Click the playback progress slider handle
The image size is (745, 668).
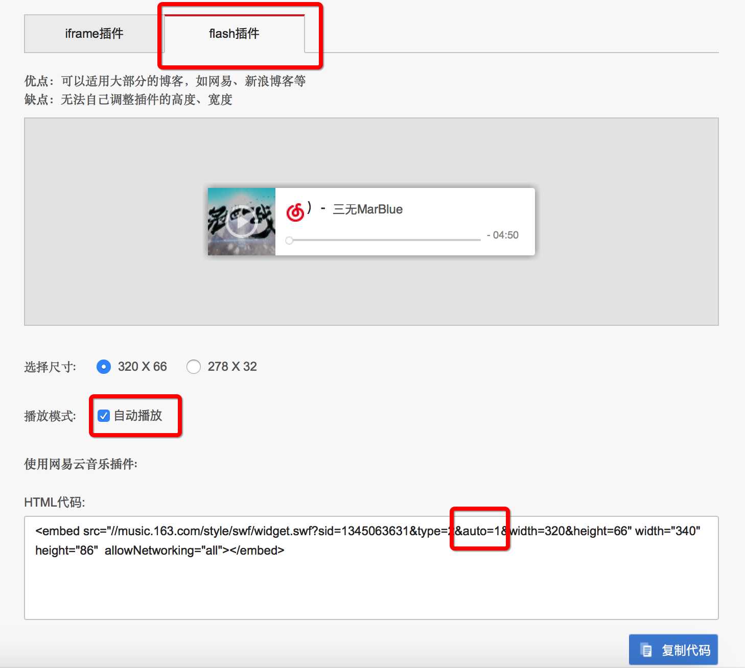[289, 241]
